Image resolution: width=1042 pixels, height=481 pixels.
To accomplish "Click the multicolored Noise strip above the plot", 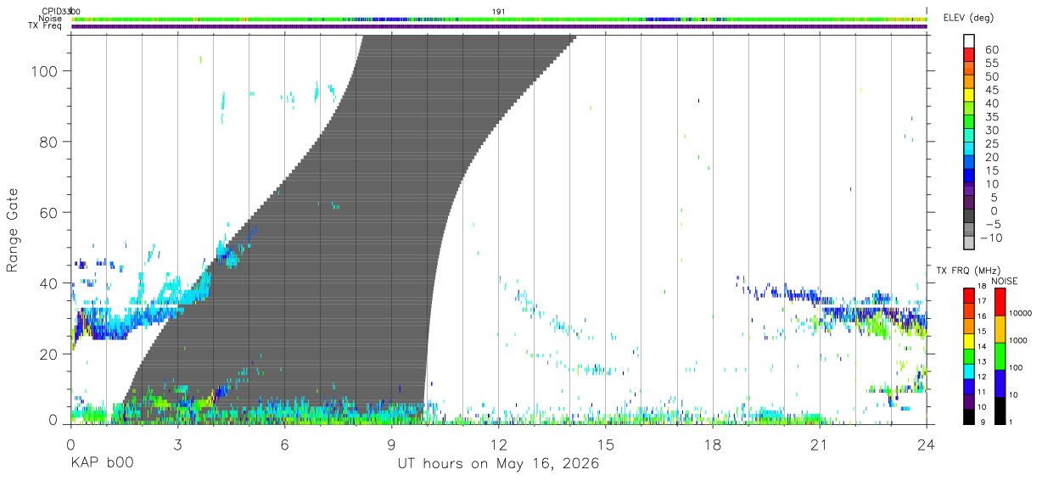I will click(x=499, y=19).
